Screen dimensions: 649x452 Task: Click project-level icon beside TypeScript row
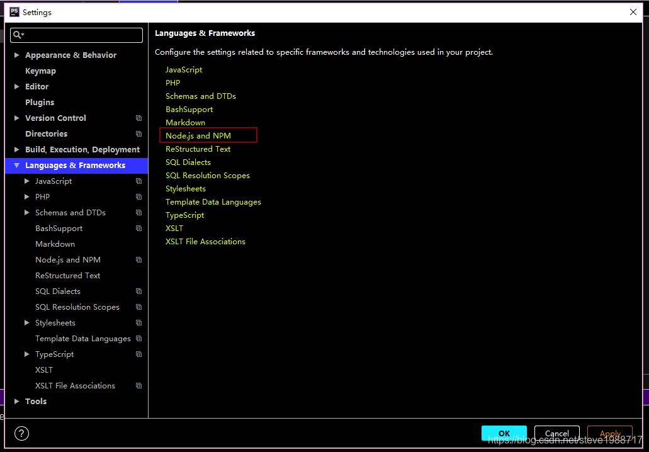[138, 354]
